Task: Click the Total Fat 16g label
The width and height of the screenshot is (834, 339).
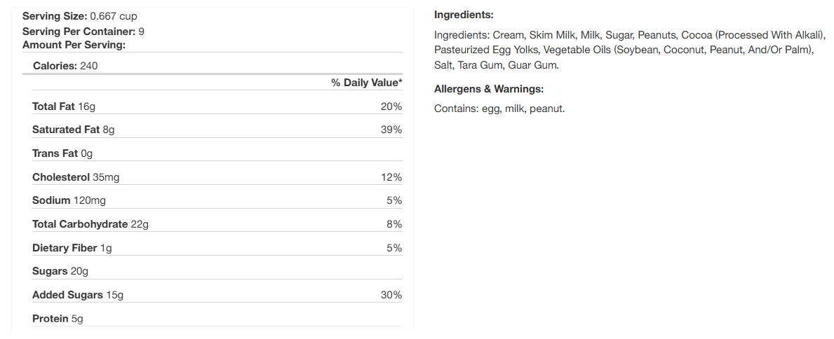Action: coord(64,106)
